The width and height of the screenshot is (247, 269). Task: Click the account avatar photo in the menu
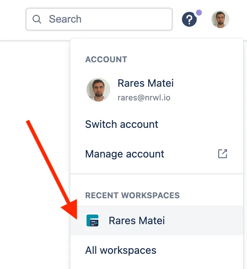98,89
